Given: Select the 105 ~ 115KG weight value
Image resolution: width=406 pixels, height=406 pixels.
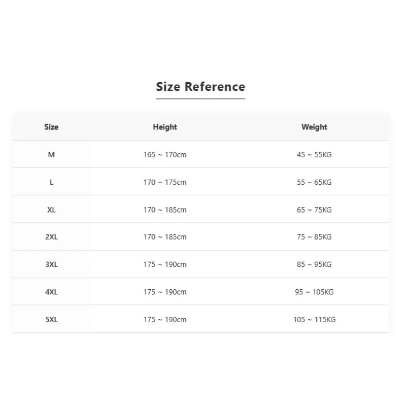Looking at the screenshot, I should pos(314,320).
